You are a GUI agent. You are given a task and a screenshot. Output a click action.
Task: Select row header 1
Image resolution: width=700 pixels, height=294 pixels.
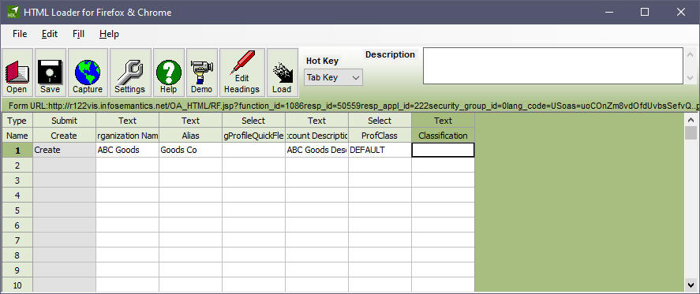click(x=17, y=151)
